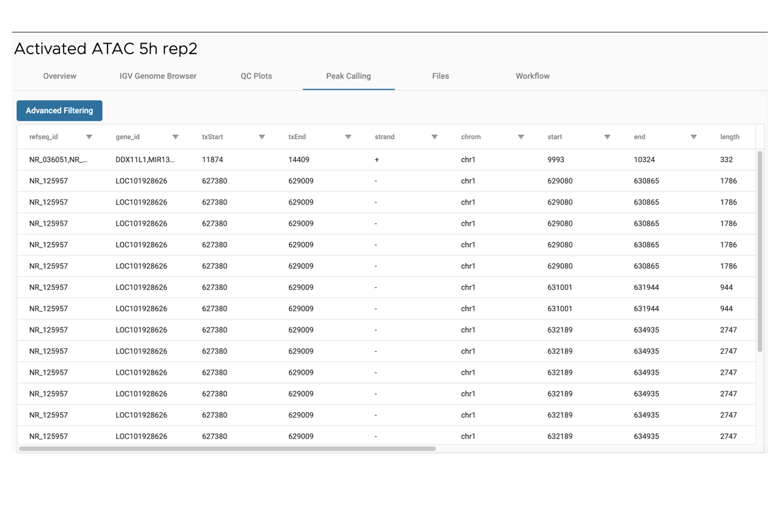Click the txEnd column filter icon
This screenshot has width=779, height=517.
pos(348,137)
